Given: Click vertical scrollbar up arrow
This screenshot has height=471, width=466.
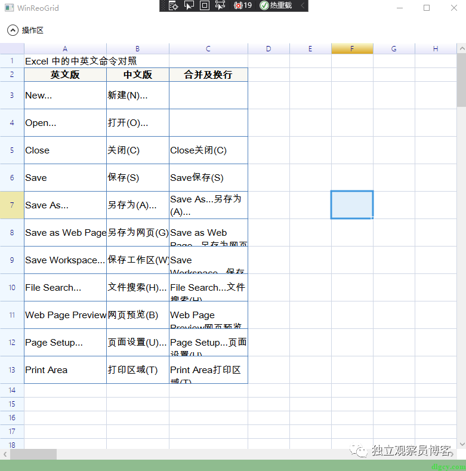Looking at the screenshot, I should 462,48.
